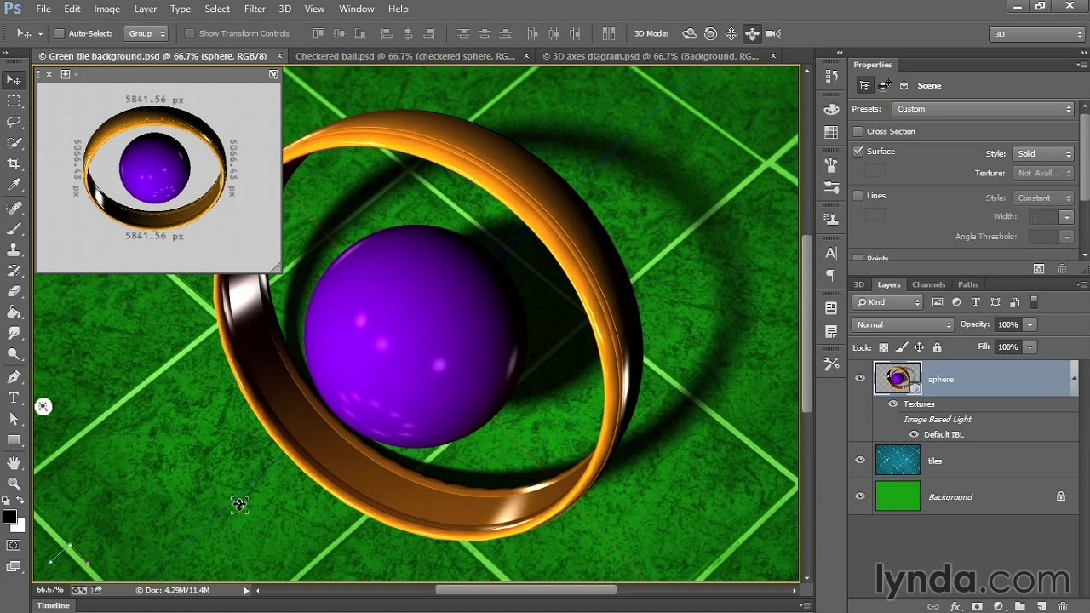Select the Rectangle shape tool

click(x=14, y=440)
